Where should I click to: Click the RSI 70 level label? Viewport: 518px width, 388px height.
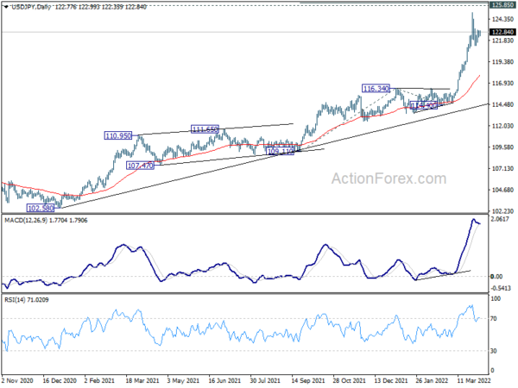pyautogui.click(x=494, y=319)
